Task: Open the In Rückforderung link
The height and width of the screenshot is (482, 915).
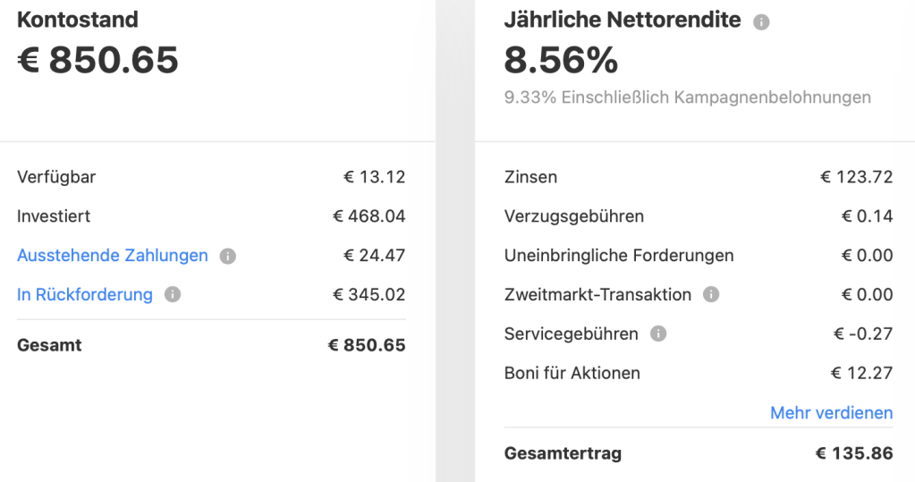Action: [x=85, y=294]
